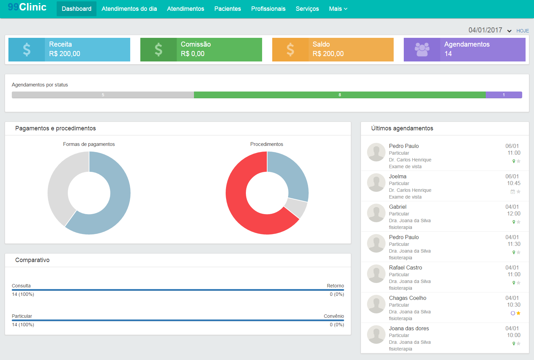Image resolution: width=534 pixels, height=360 pixels.
Task: Expand the date picker chevron beside 04/01/2017
Action: click(x=509, y=31)
